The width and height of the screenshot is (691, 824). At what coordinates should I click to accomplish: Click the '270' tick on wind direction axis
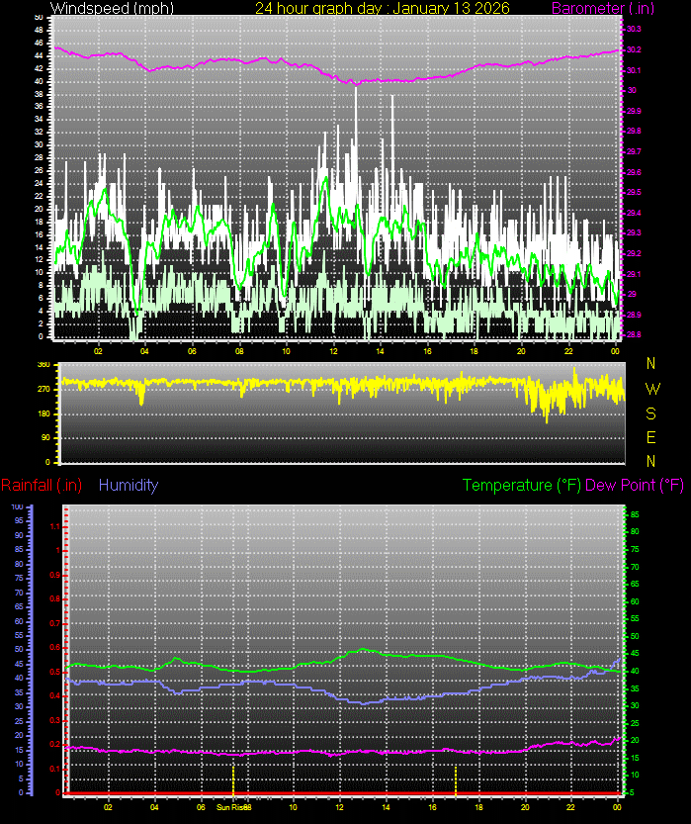(43, 390)
